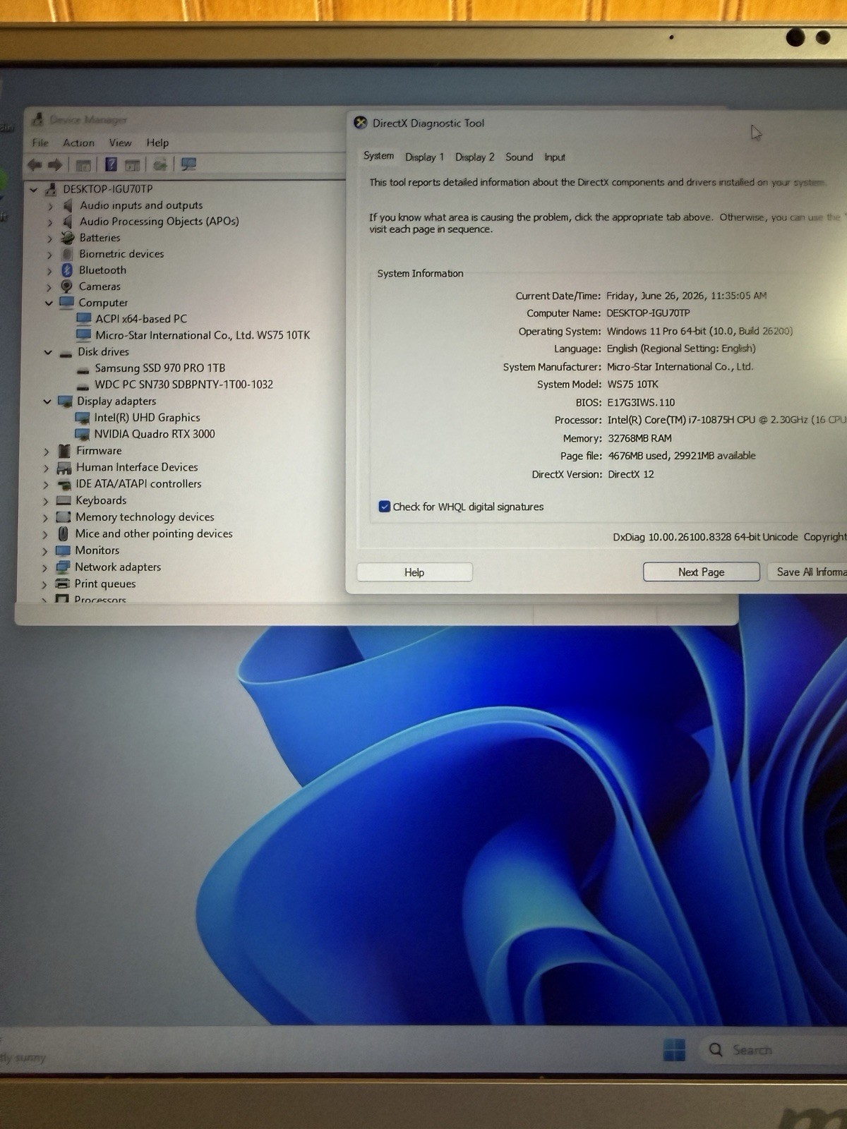Click the taskbar Search box
The width and height of the screenshot is (847, 1129).
pos(773,1050)
